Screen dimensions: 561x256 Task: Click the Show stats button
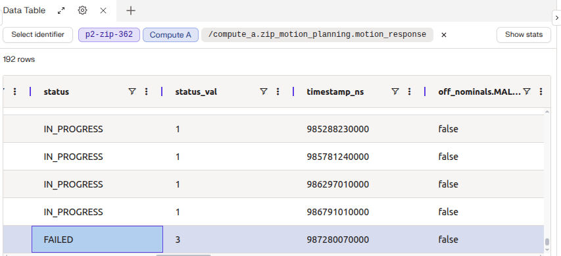[524, 35]
